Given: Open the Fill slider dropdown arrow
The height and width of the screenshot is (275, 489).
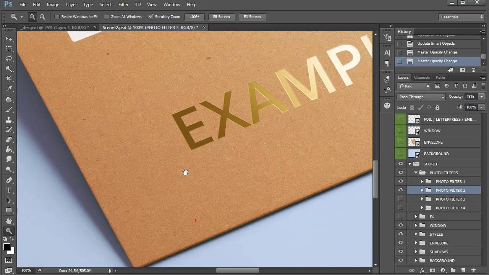Looking at the screenshot, I should tap(482, 107).
